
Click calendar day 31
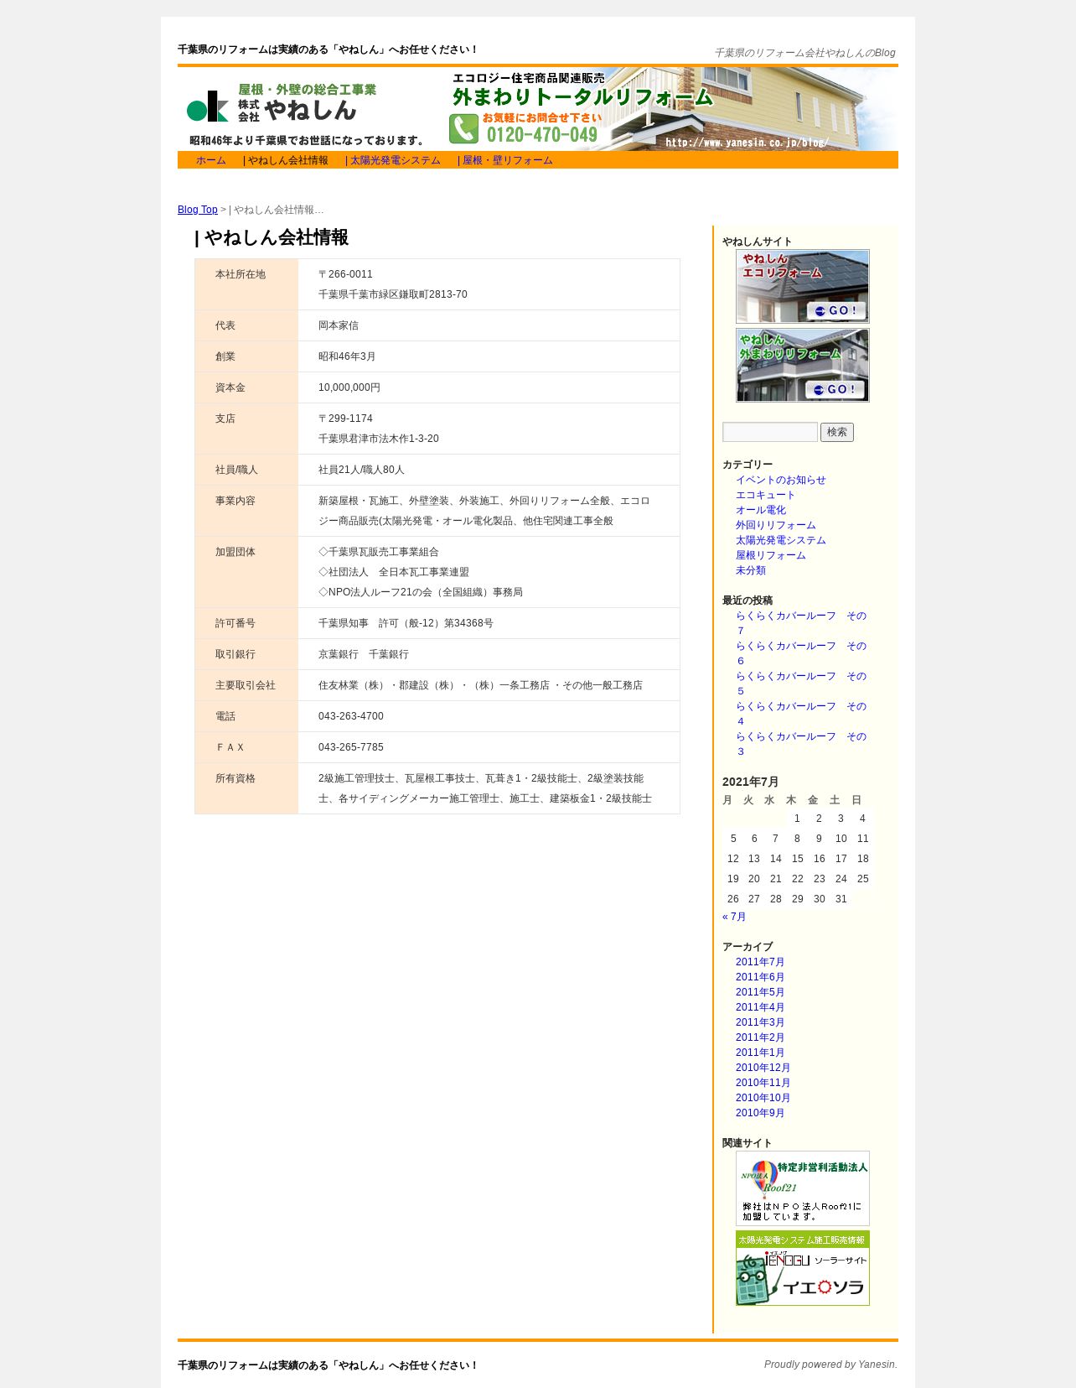coord(841,899)
